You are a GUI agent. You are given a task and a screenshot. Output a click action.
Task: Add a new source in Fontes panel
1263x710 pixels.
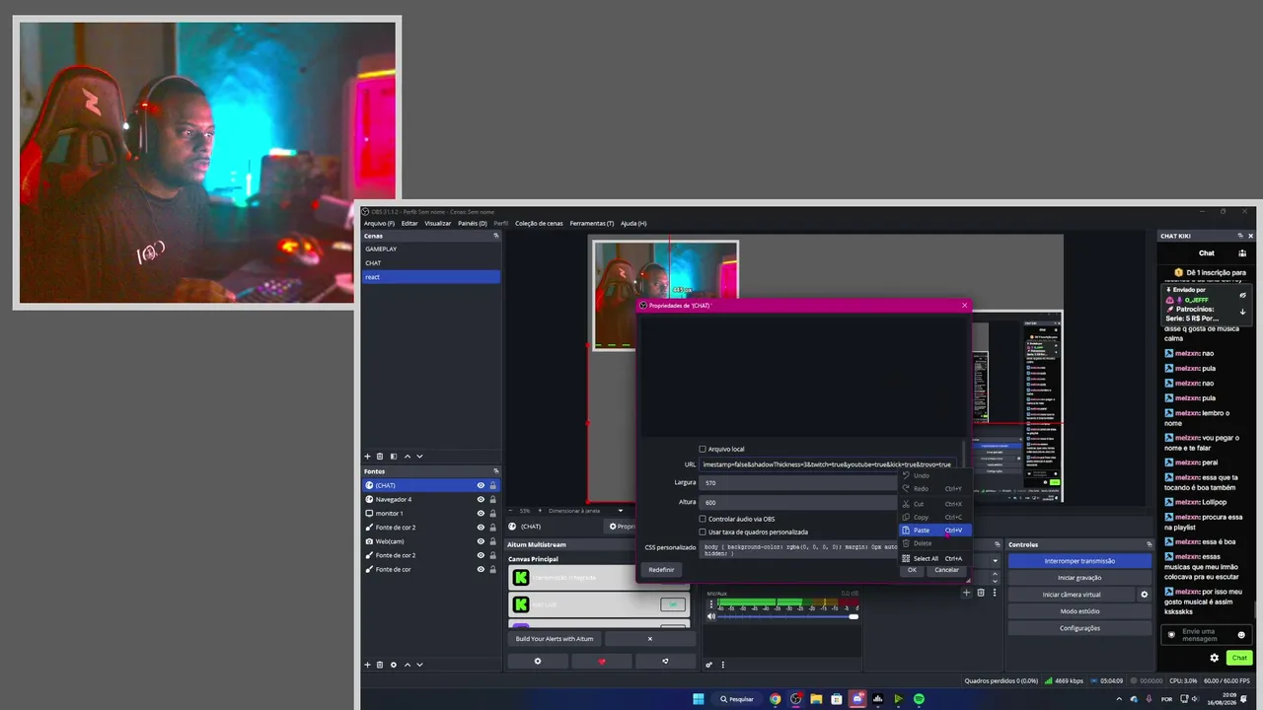368,665
